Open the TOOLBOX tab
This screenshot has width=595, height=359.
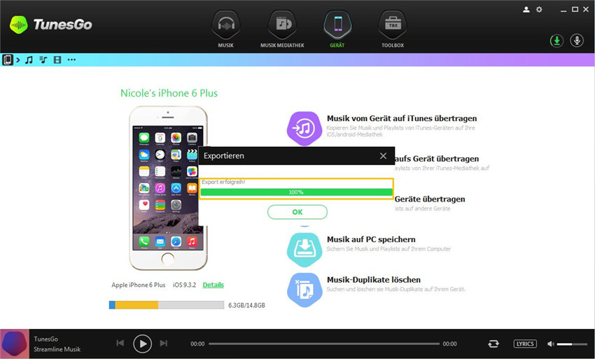(x=393, y=29)
